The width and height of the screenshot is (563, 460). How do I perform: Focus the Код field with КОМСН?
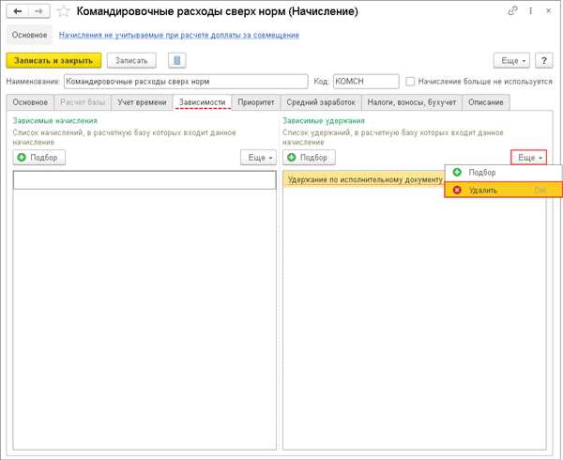(x=366, y=82)
